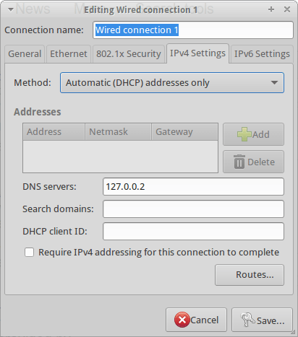Click the Netmask column header
Screen dimensions: 298x337
(118, 132)
